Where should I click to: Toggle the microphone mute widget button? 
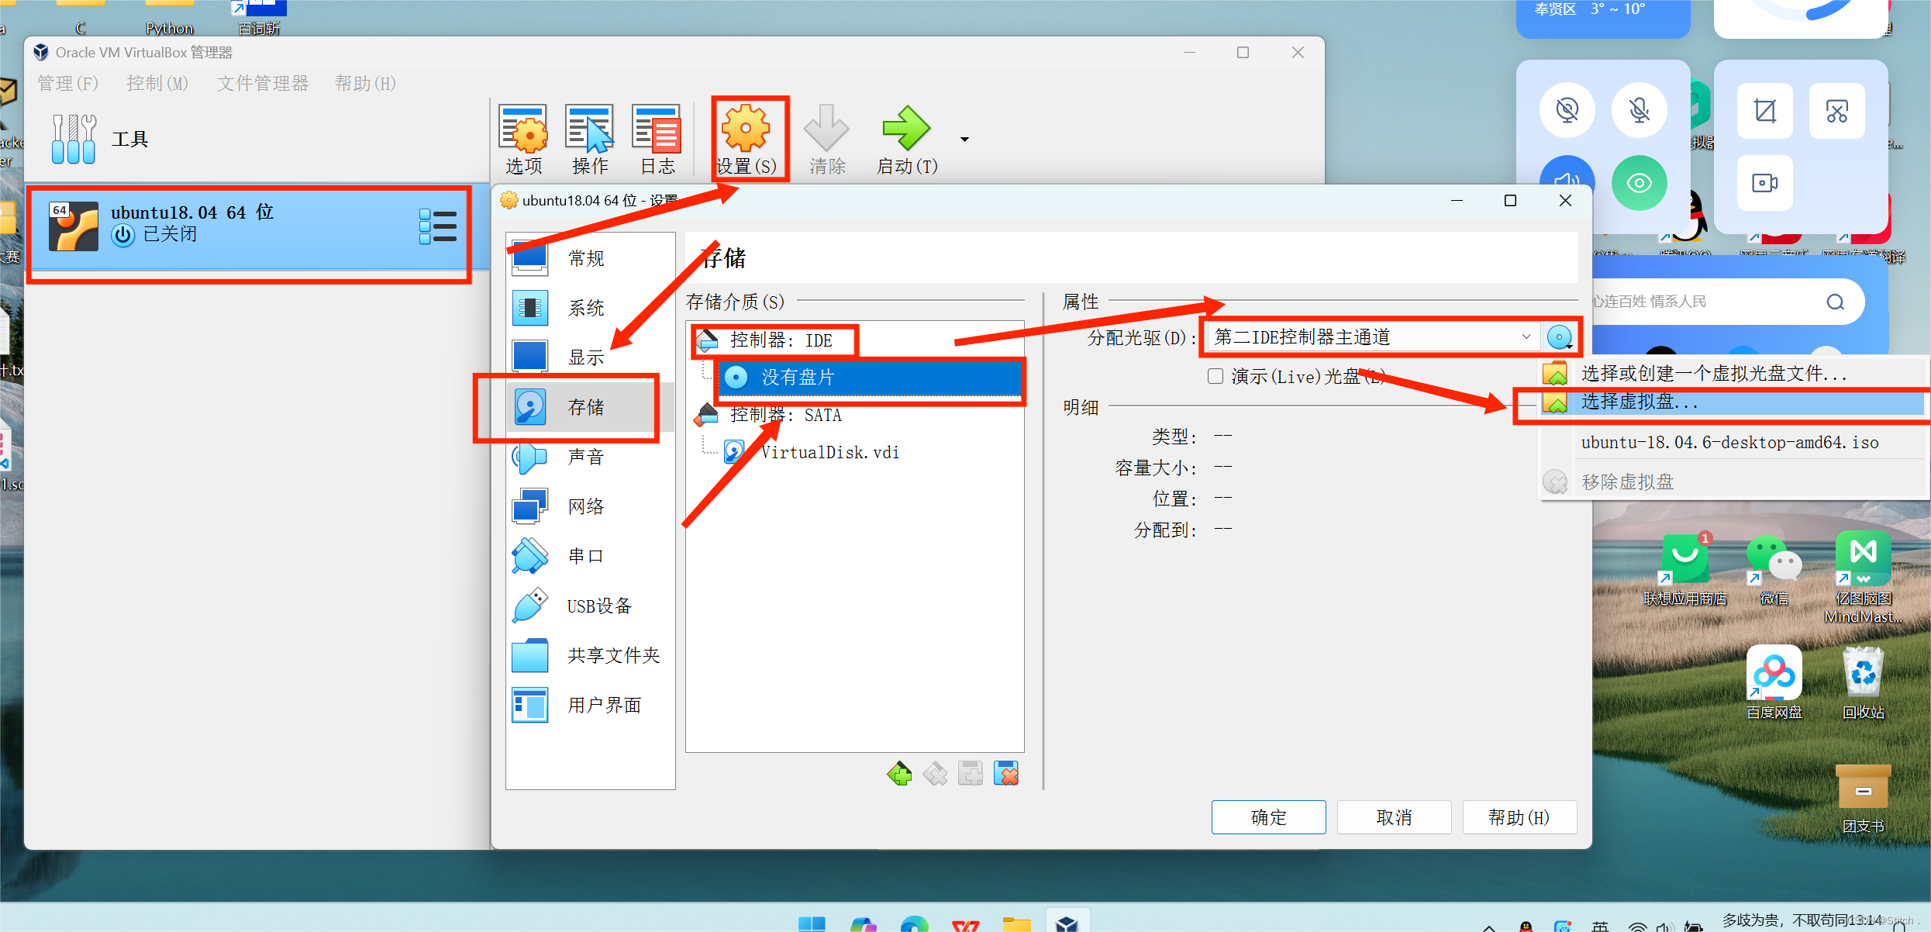click(1640, 110)
